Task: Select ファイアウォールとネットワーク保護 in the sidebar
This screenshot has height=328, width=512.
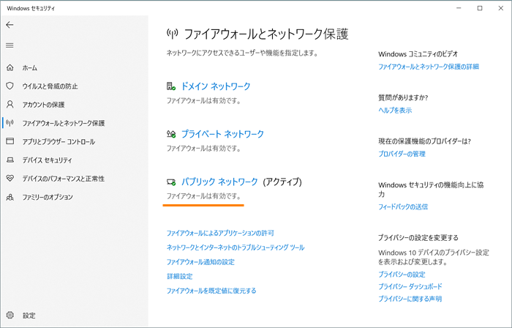Action: (x=64, y=123)
